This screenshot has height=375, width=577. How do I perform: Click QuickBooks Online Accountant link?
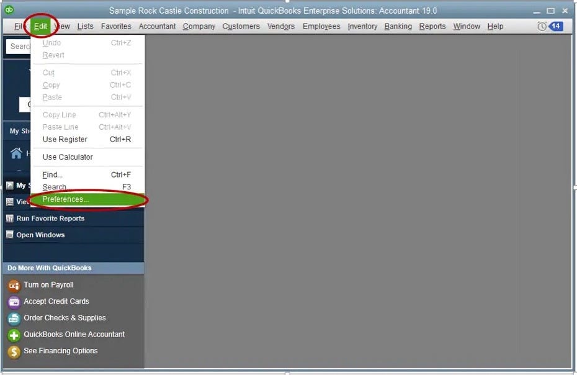click(74, 334)
